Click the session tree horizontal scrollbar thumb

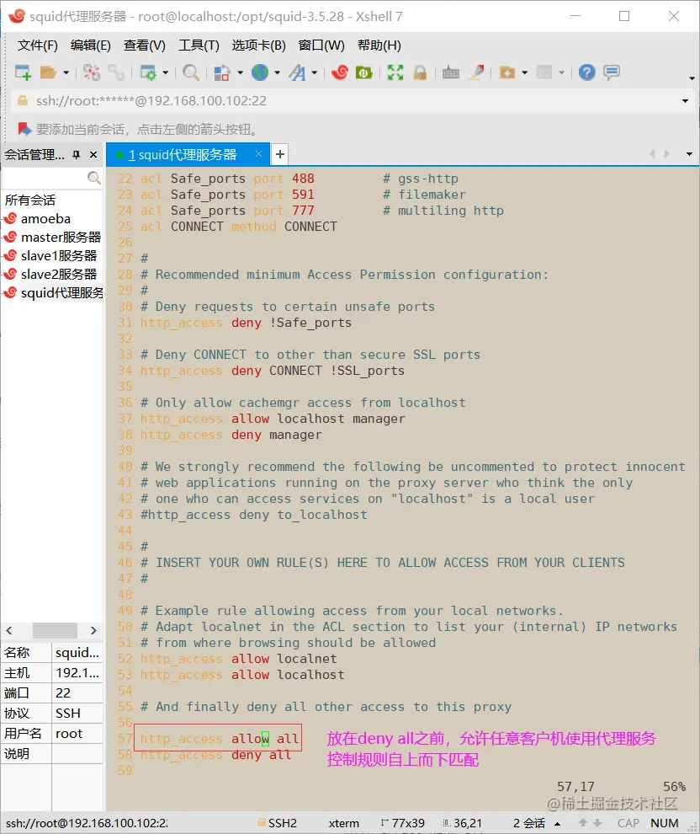[56, 630]
